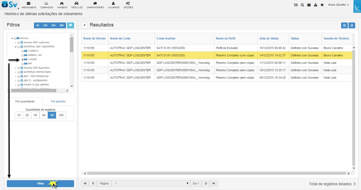
Task: Open the Mensagens menu
Action: click(29, 5)
